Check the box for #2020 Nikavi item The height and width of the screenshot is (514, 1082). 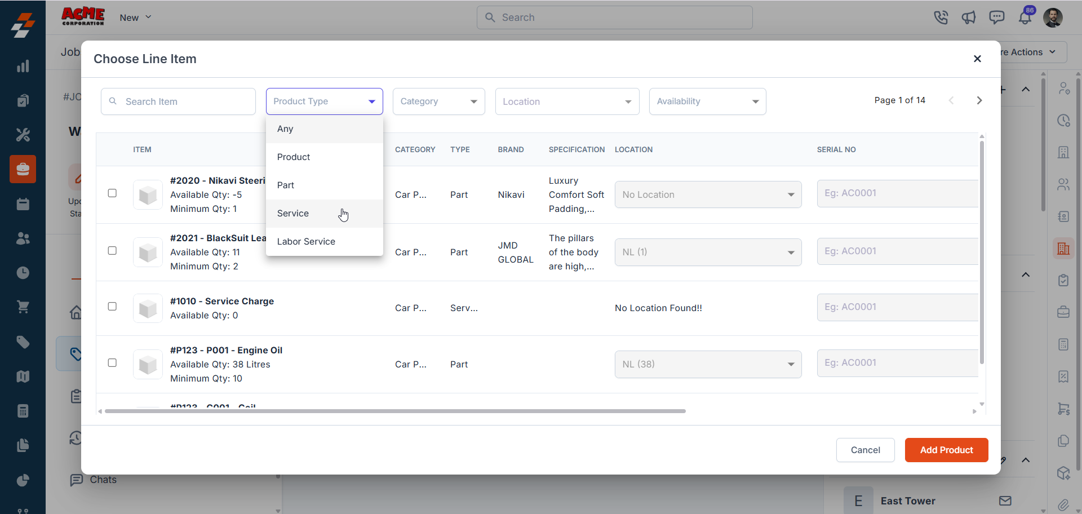click(112, 193)
